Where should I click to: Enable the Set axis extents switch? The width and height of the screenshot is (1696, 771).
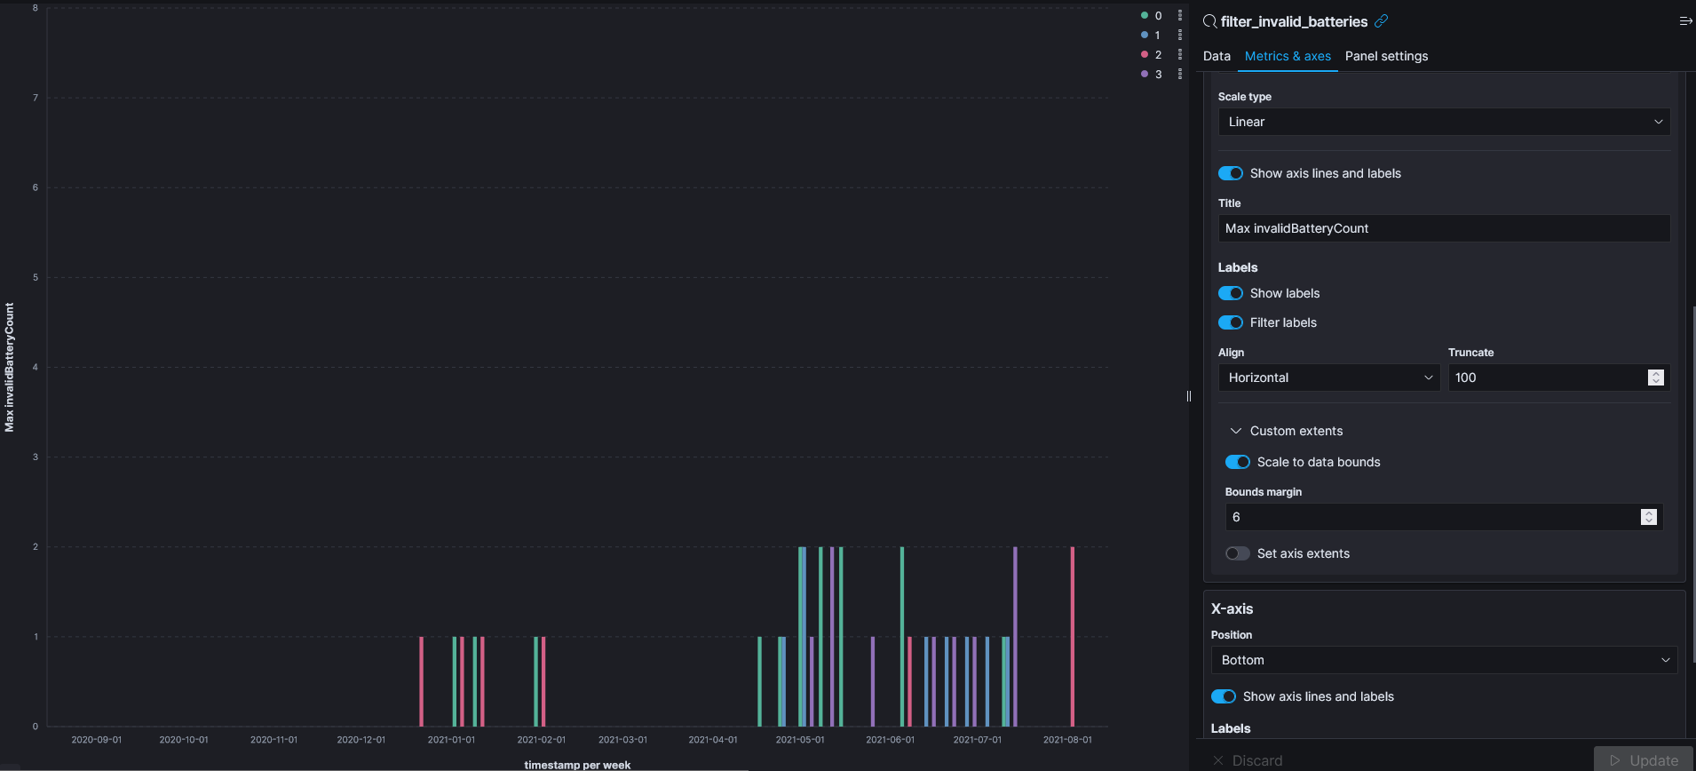coord(1237,553)
